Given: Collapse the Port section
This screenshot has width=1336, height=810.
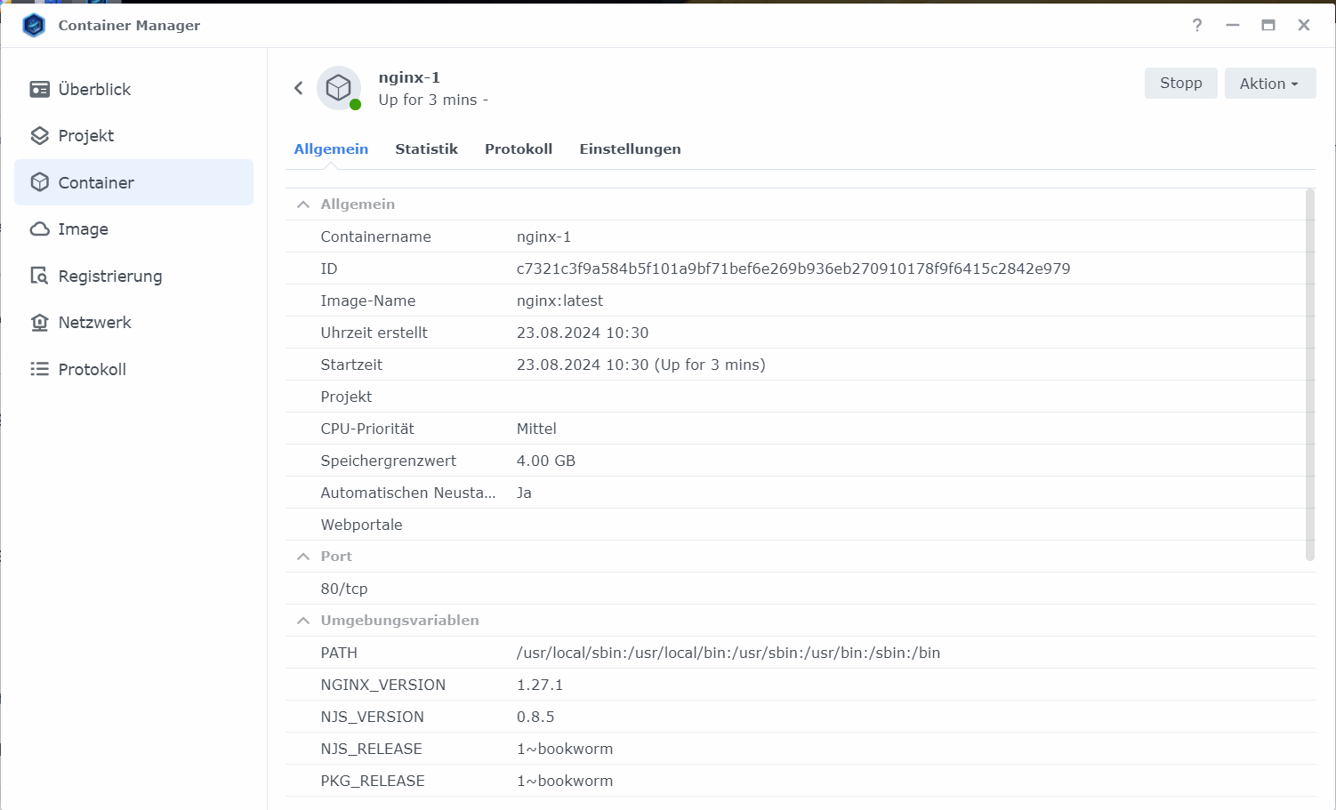Looking at the screenshot, I should (302, 556).
